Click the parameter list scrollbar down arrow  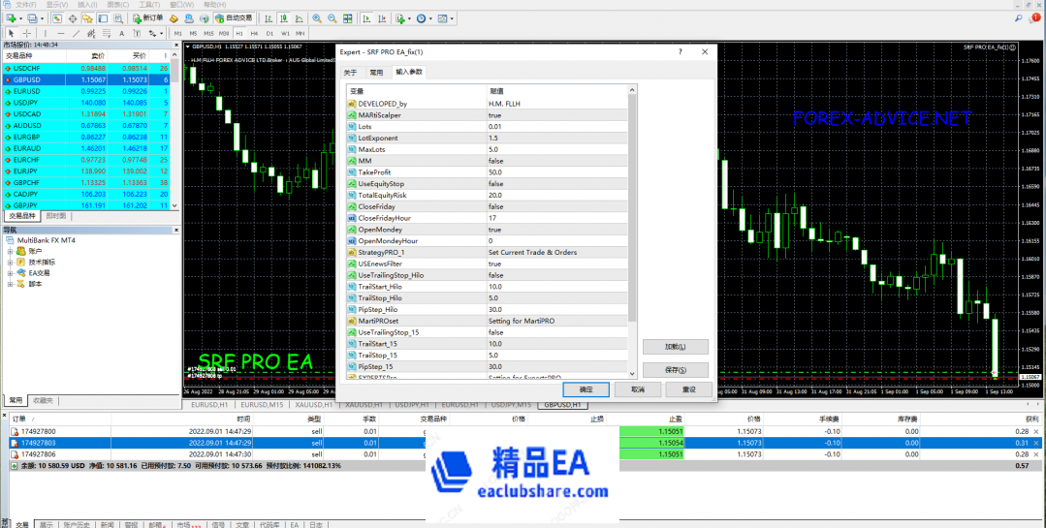pos(633,374)
